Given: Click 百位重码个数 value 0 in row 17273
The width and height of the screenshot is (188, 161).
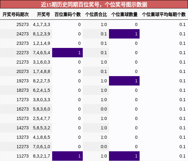Looking at the screenshot, I should (79, 100).
